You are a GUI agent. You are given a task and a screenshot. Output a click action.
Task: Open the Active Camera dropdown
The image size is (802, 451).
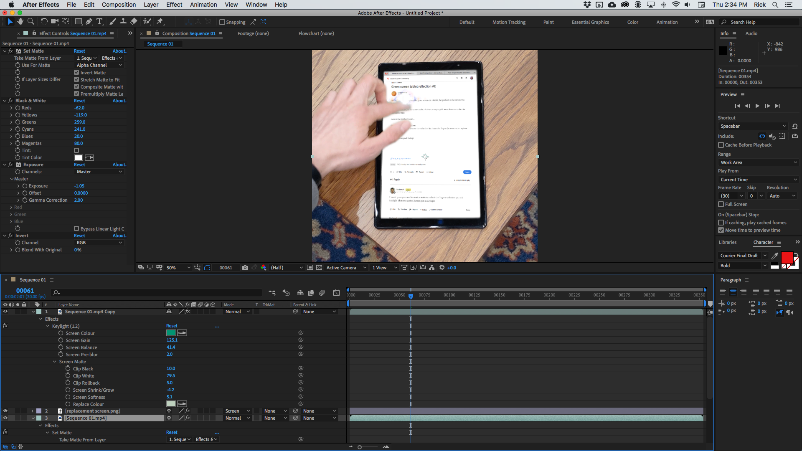coord(345,268)
